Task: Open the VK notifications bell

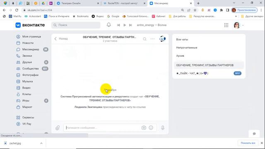Action: tap(108, 25)
